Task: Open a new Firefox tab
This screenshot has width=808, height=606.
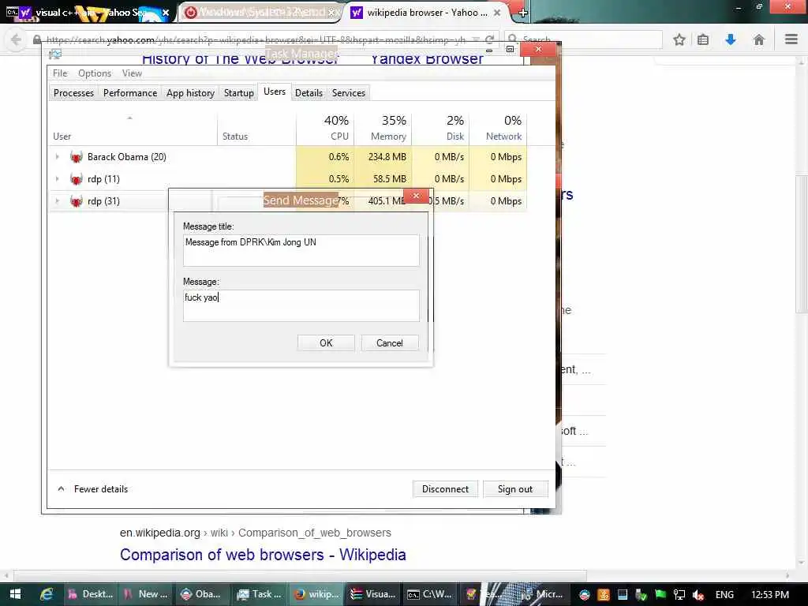Action: [x=522, y=13]
